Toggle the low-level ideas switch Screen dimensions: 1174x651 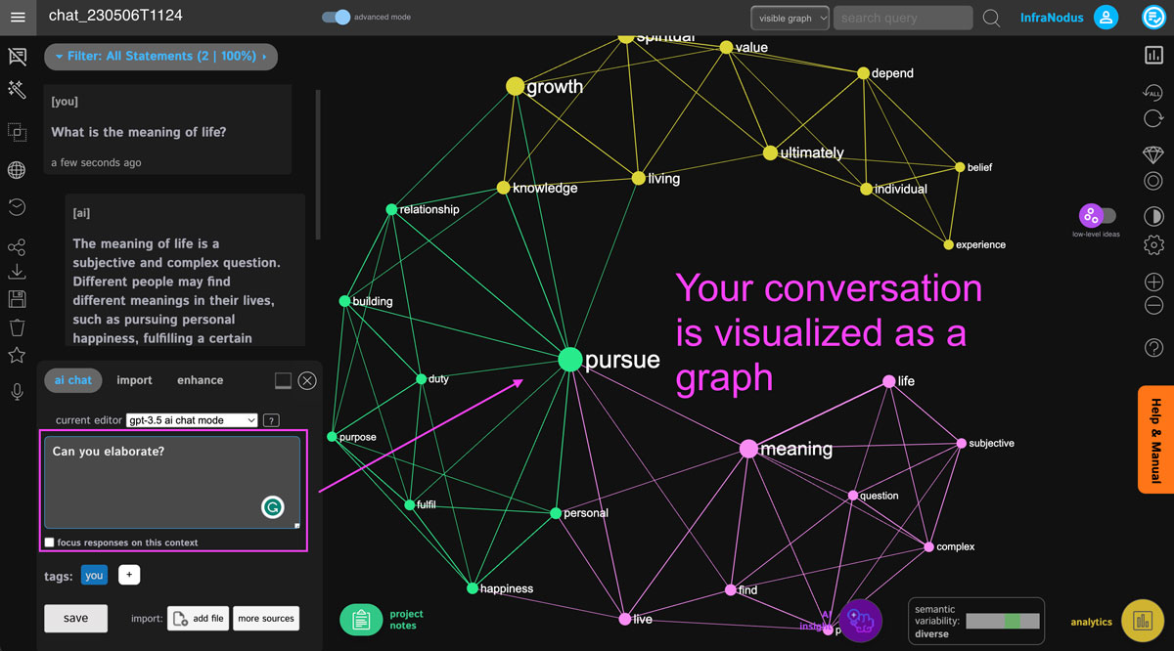click(x=1096, y=216)
